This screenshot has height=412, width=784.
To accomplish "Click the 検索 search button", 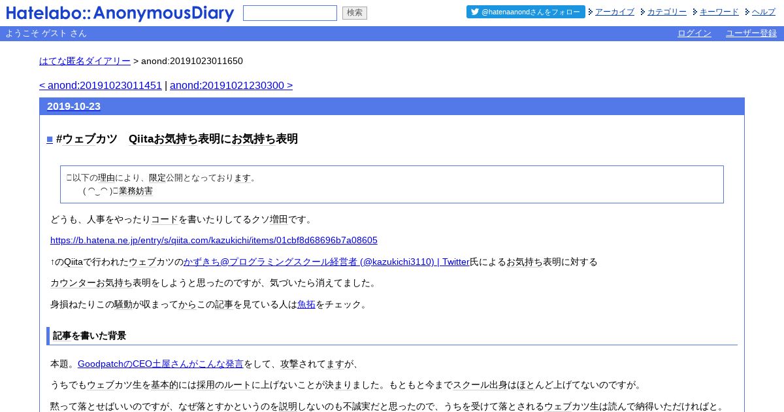I will pos(355,13).
